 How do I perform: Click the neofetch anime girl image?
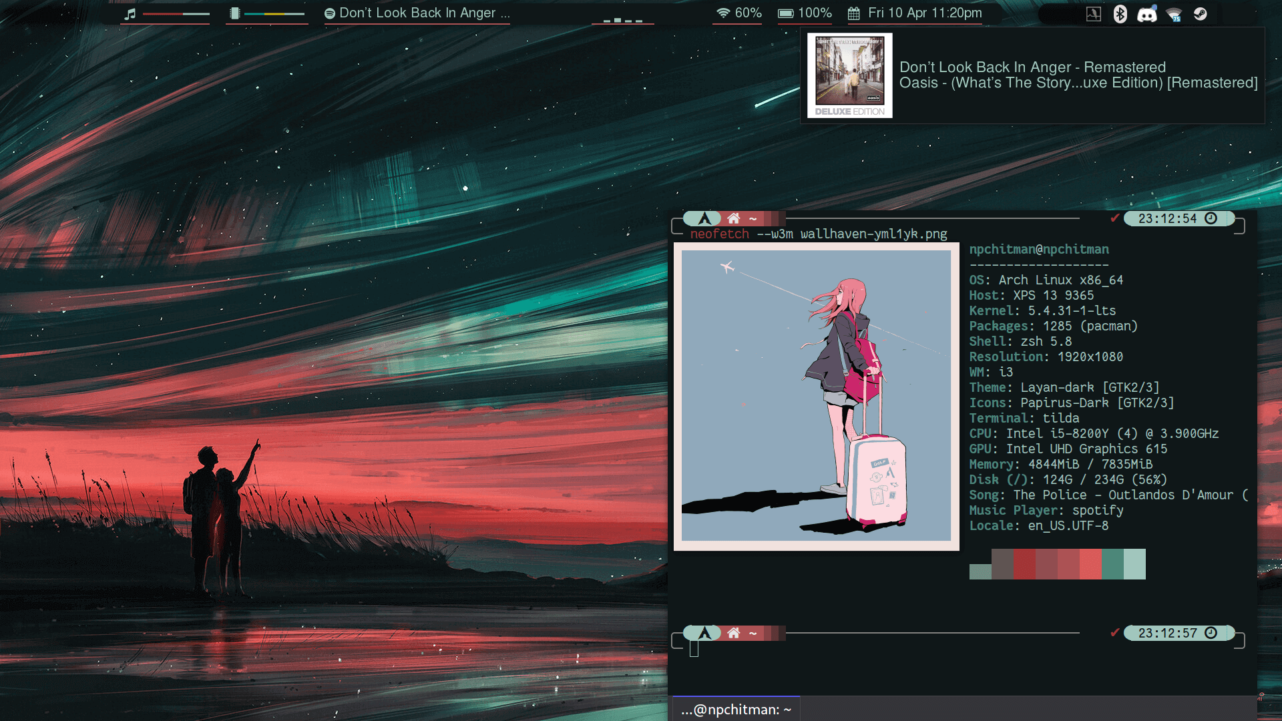[816, 395]
